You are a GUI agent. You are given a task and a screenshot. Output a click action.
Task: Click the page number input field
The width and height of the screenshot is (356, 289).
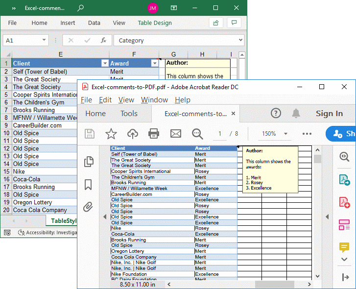(220, 134)
